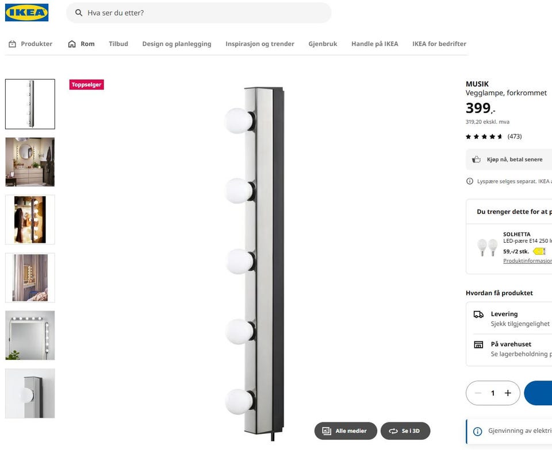552x450 pixels.
Task: Click the energy label icon for SOLHETTA
Action: [538, 251]
